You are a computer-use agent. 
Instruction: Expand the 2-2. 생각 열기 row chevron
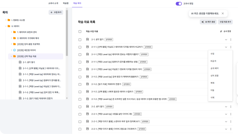coord(226,107)
